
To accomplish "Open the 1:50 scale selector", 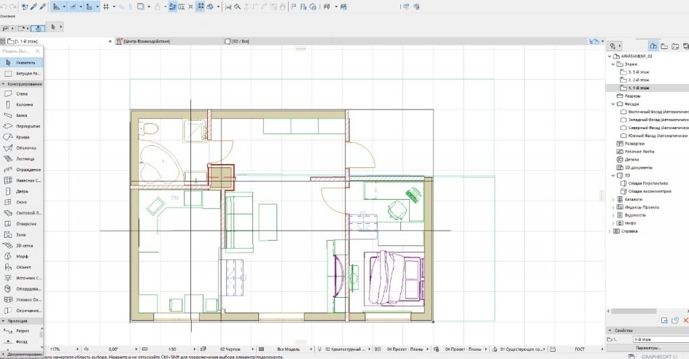I will (x=172, y=350).
